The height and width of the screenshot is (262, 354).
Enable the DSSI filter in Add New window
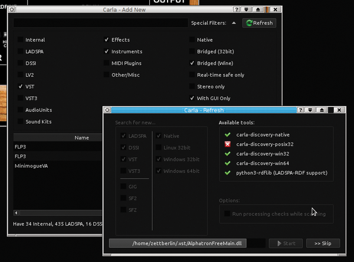coord(20,63)
